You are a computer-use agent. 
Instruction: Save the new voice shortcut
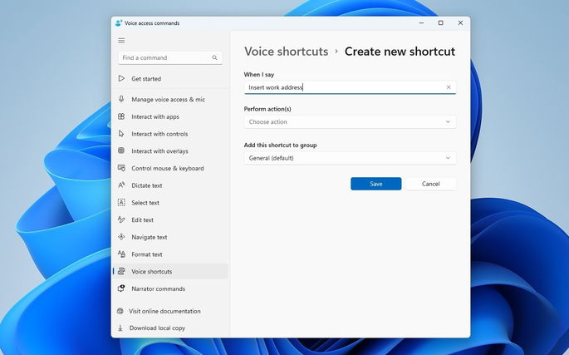[x=375, y=184]
